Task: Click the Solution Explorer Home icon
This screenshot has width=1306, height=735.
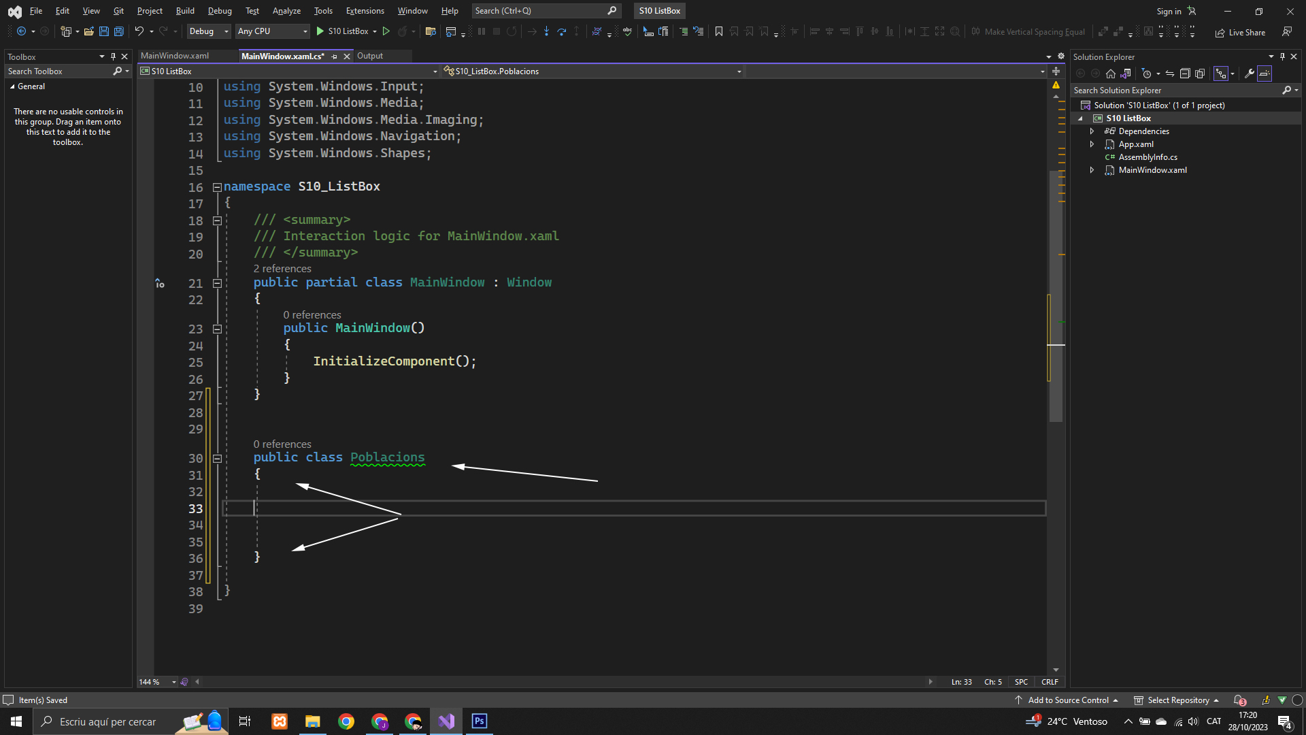Action: pos(1111,73)
